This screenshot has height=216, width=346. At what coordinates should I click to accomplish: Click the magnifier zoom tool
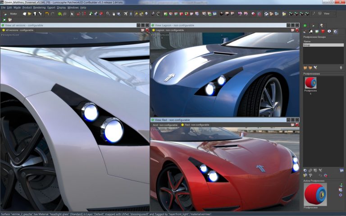108,14
